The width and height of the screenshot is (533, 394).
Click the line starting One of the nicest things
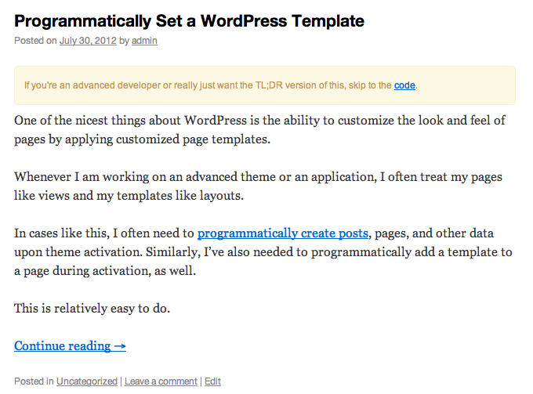click(x=259, y=121)
